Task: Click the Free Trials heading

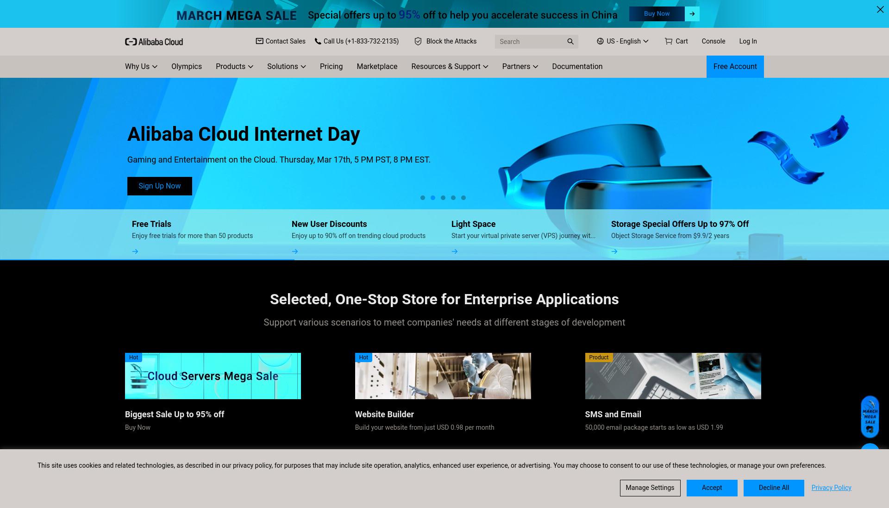Action: (151, 224)
